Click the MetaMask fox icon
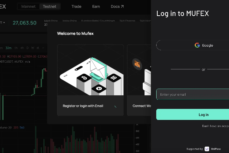The image size is (229, 153). pos(137,64)
